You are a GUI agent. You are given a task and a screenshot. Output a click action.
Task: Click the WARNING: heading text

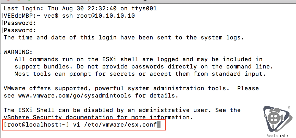[18, 52]
